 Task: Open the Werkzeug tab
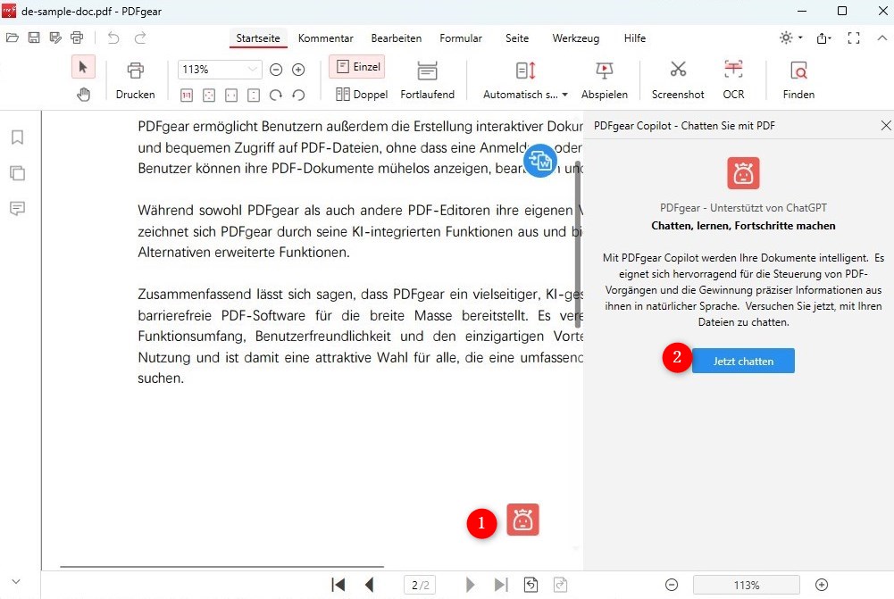tap(576, 38)
